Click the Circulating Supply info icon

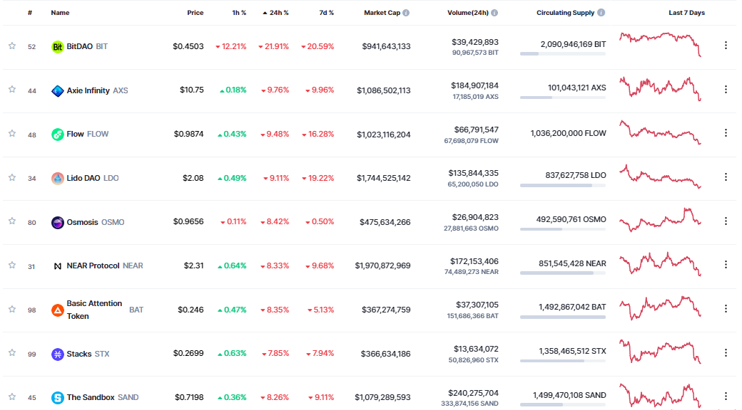click(x=601, y=13)
